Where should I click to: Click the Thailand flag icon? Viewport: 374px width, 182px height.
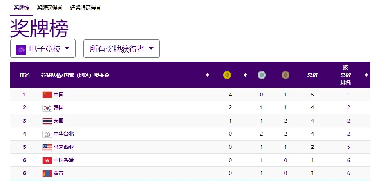[x=47, y=121]
